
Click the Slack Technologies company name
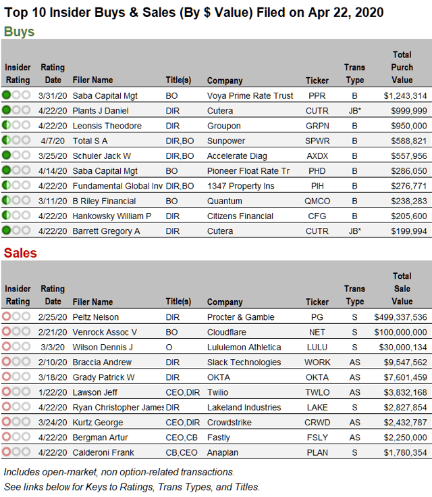(244, 362)
